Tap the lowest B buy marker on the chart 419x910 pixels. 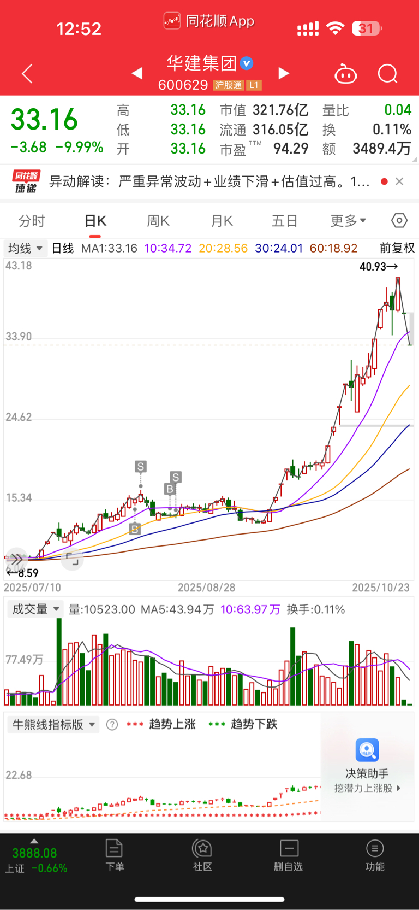coord(135,529)
